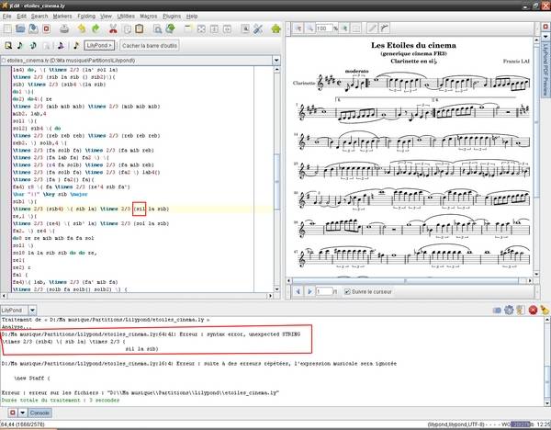Click the red Close buffer icon
This screenshot has height=430, width=551.
coord(47,28)
